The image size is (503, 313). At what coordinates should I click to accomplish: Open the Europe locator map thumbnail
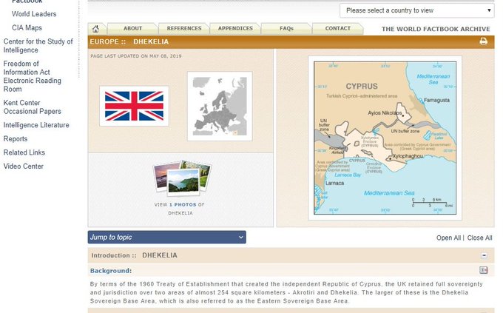click(220, 106)
